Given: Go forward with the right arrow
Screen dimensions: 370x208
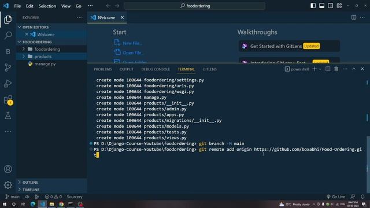Looking at the screenshot, I should coord(117,6).
